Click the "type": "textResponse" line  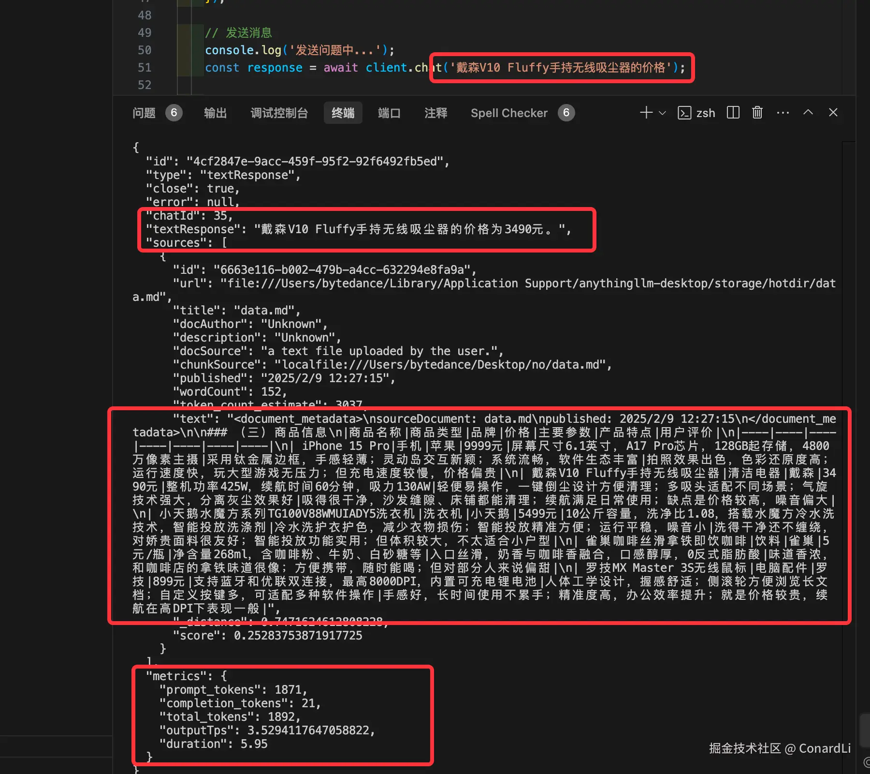(x=223, y=175)
